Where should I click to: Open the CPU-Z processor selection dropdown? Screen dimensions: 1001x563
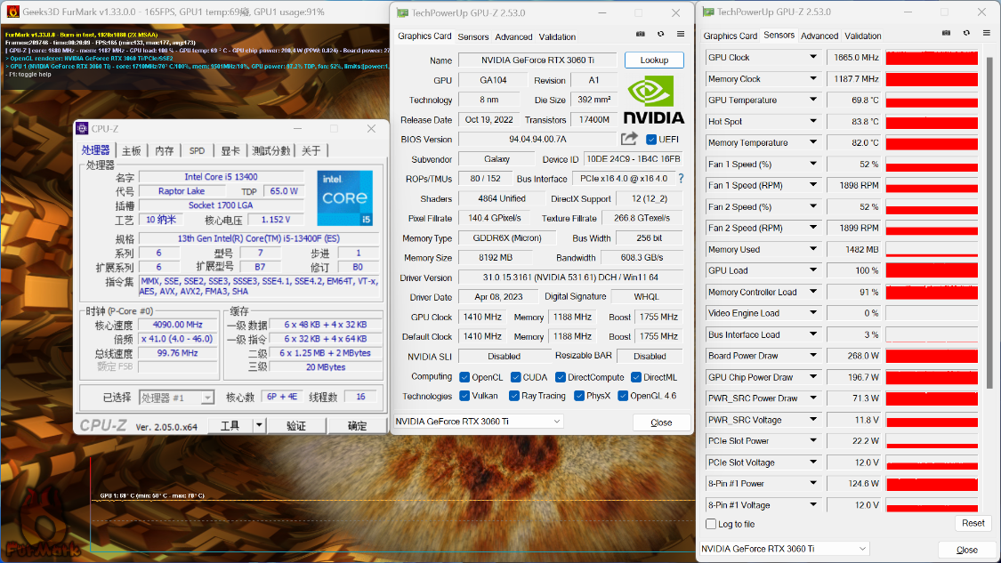207,398
